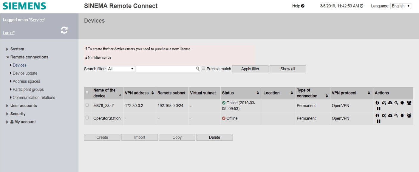
Task: Open gears settings icon for OperatorStation
Action: (x=384, y=115)
